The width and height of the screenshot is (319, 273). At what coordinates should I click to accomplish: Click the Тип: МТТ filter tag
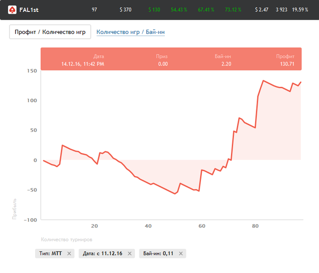tap(55, 253)
